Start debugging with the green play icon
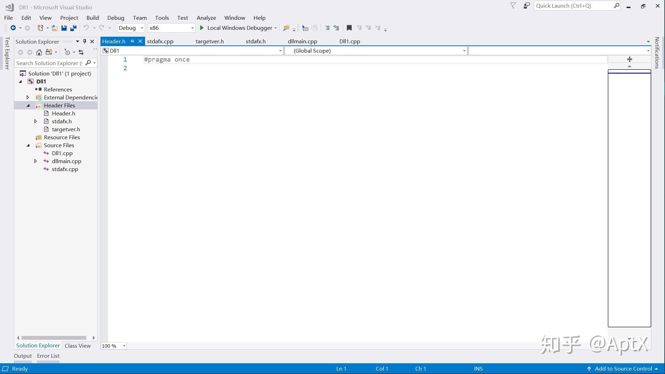The height and width of the screenshot is (374, 665). click(x=202, y=28)
